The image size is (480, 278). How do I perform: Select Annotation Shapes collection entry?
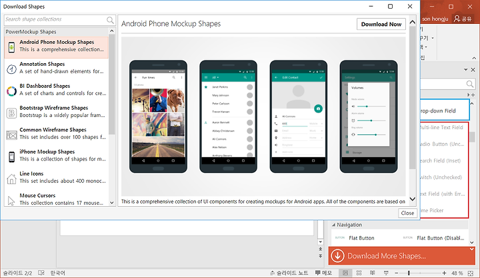pos(56,68)
